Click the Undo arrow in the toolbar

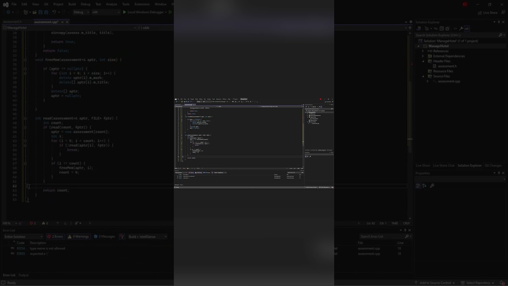point(54,12)
